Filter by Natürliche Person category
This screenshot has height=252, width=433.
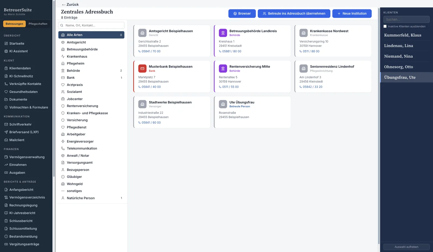(91, 198)
